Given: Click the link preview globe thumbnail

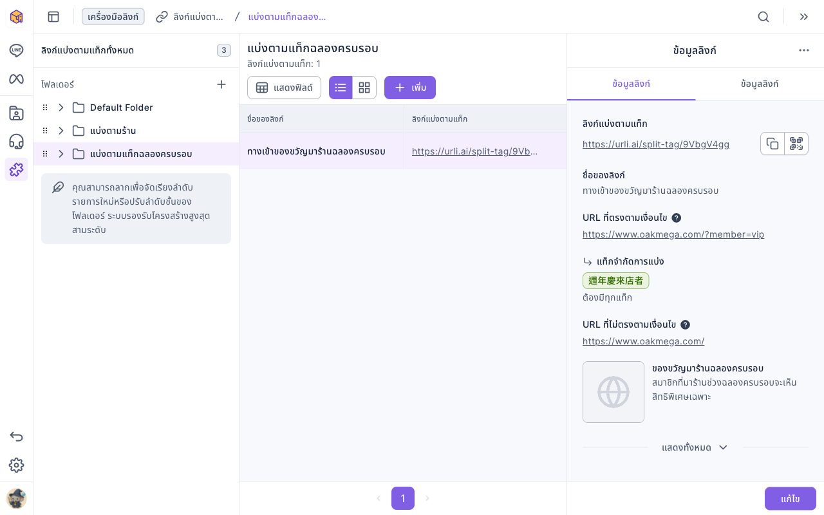Looking at the screenshot, I should [613, 392].
